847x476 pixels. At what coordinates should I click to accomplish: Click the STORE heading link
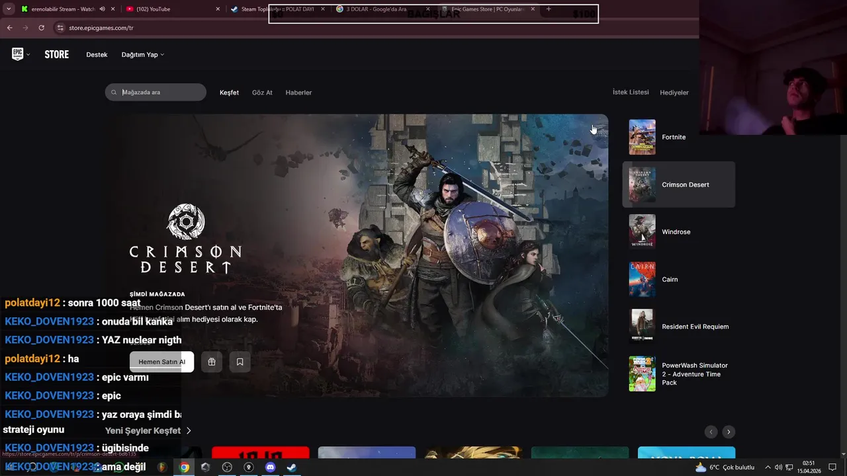tap(57, 55)
